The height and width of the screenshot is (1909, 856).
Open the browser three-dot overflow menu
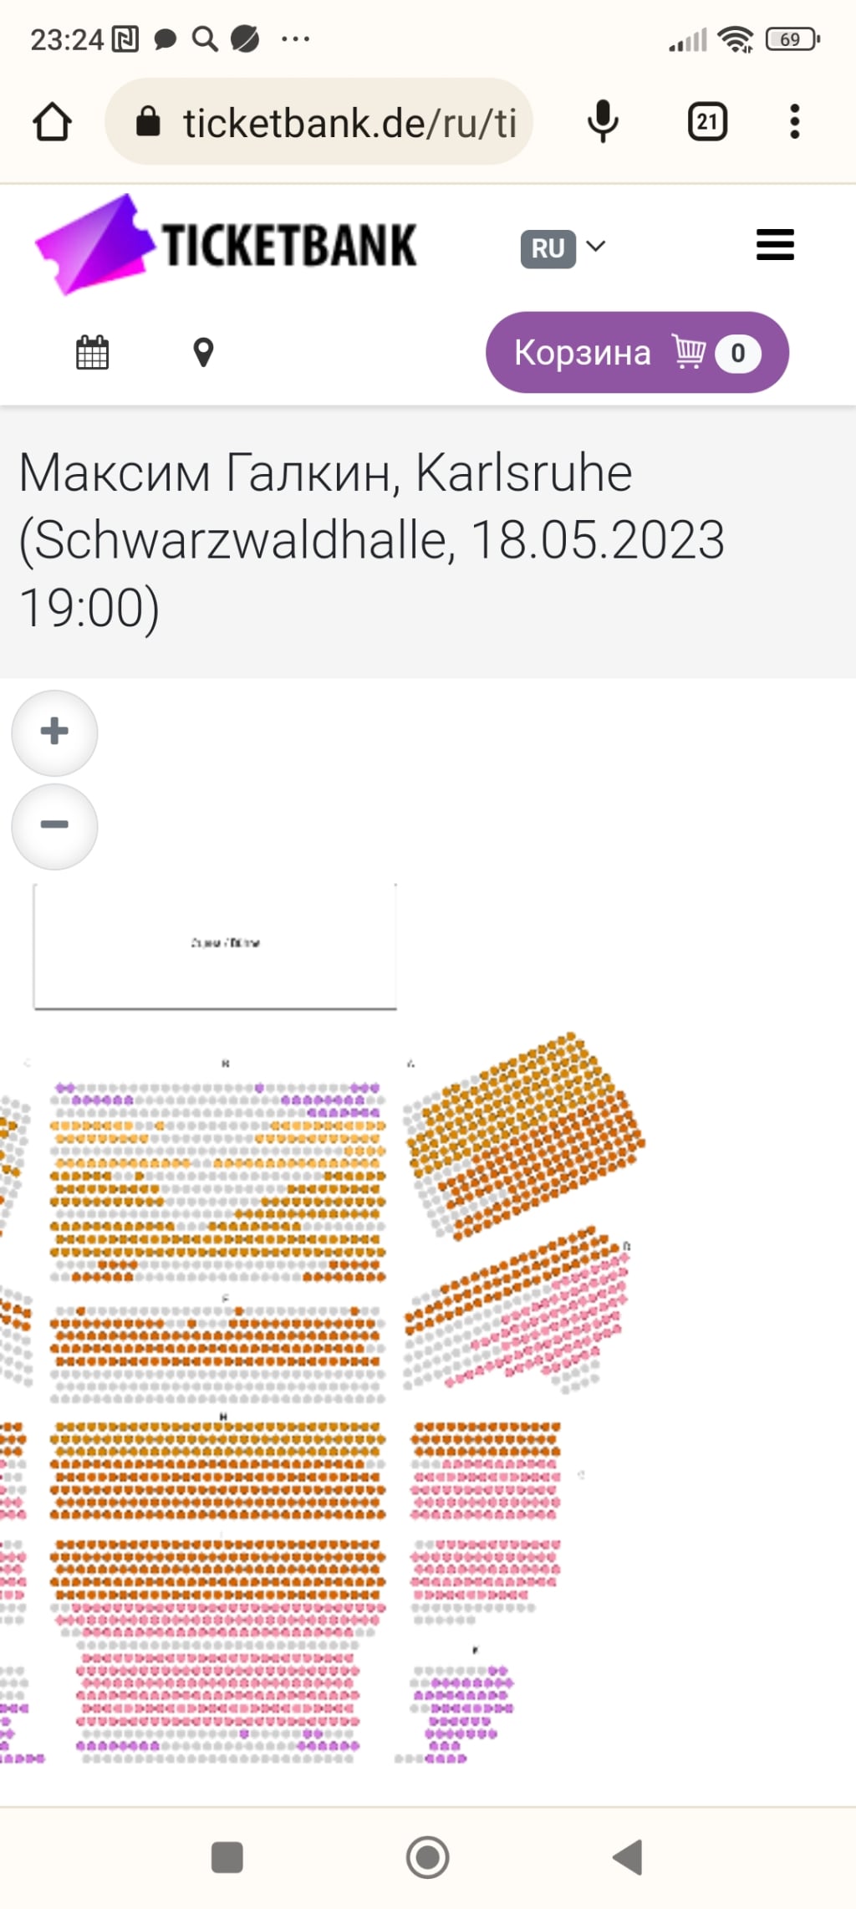tap(794, 122)
